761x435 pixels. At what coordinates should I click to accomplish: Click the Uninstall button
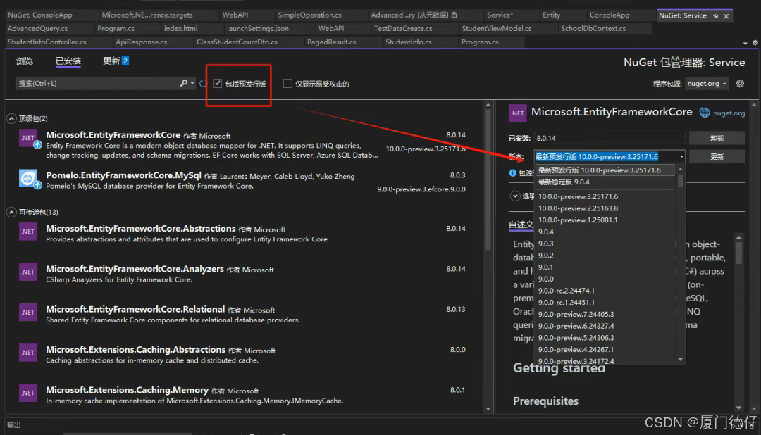point(717,138)
